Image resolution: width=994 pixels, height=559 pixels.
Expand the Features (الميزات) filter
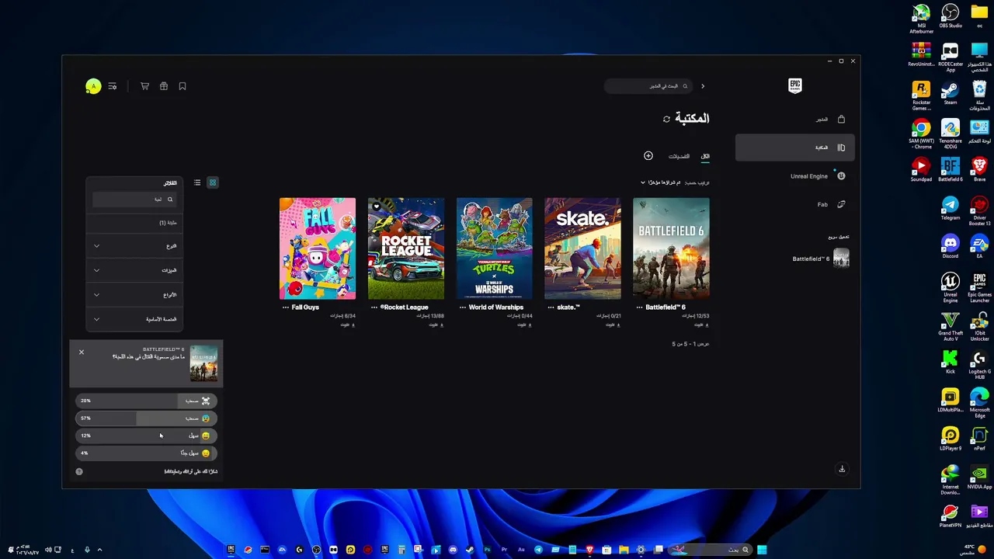(134, 270)
